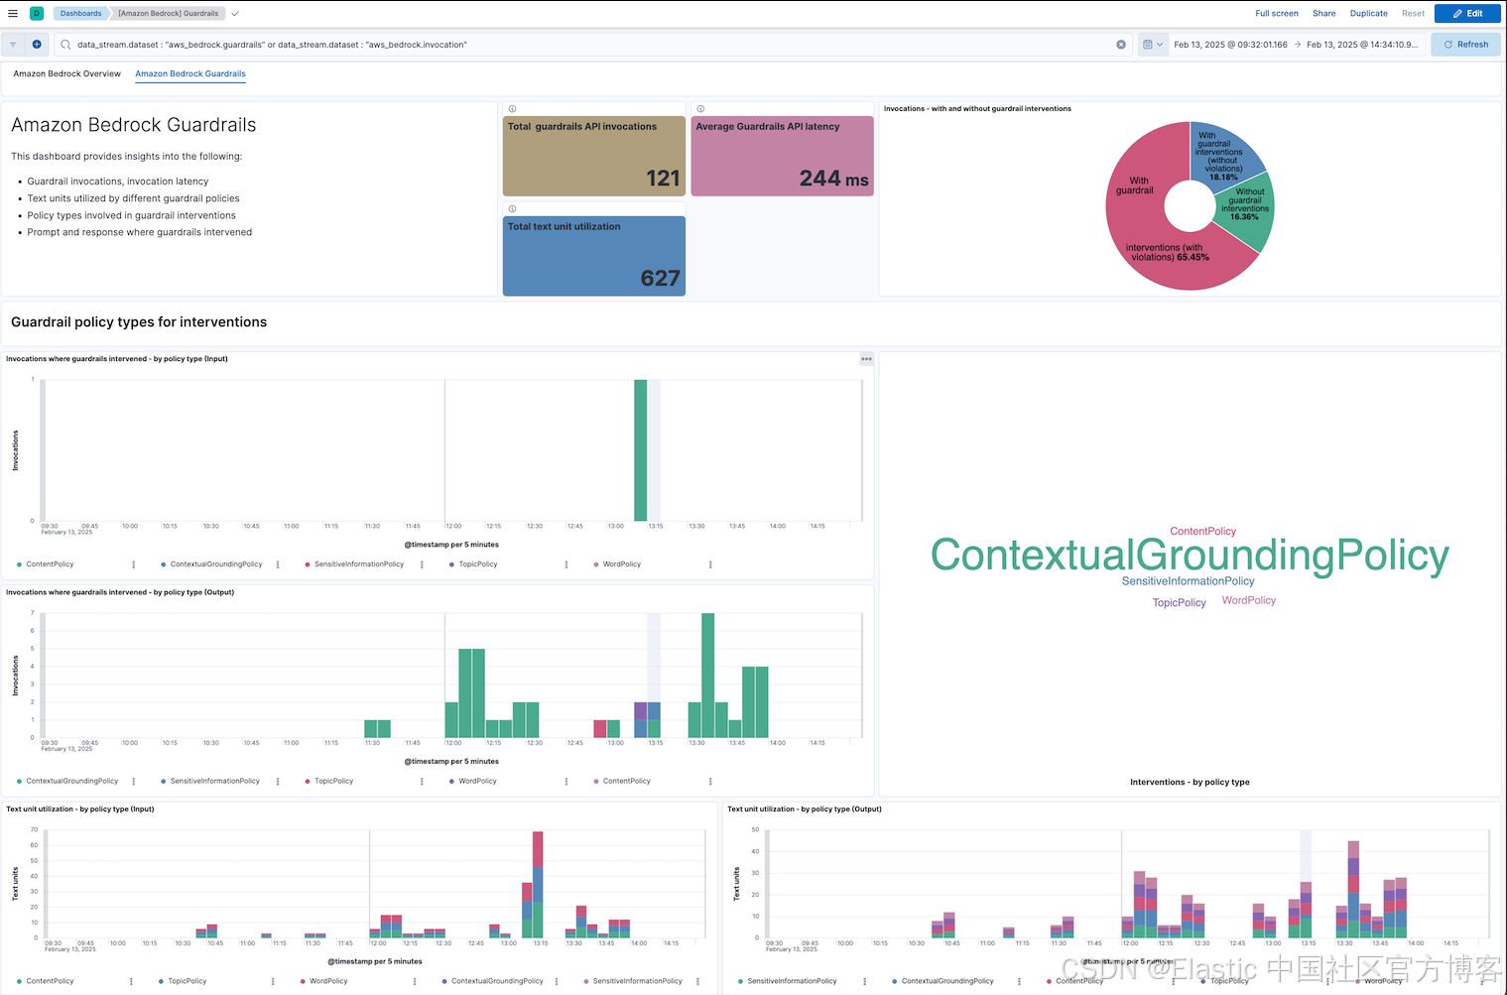Open kebab for WordPolicy in Output interventions legend
Image resolution: width=1507 pixels, height=995 pixels.
566,782
